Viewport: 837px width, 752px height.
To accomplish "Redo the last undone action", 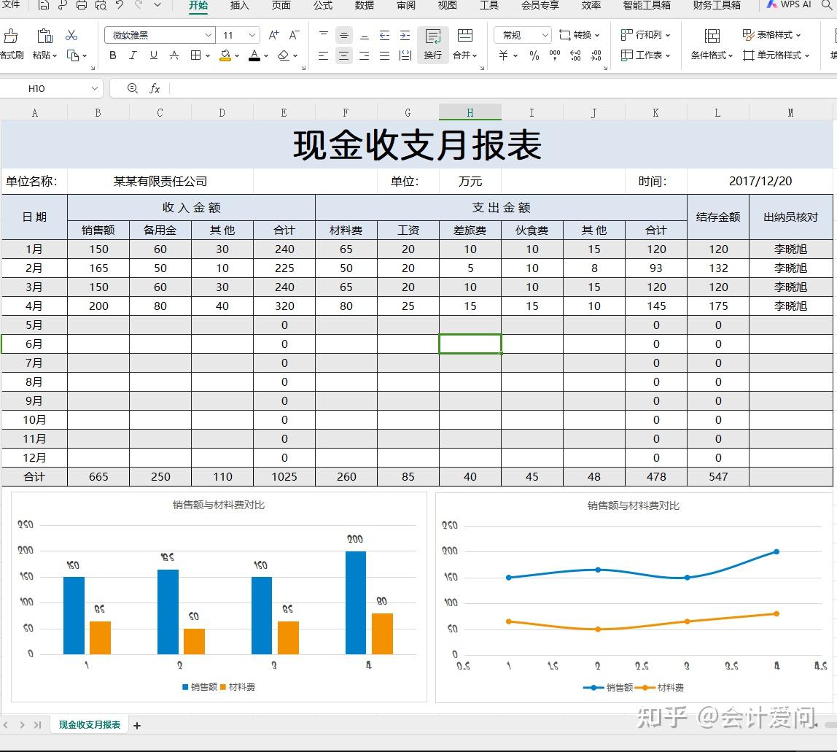I will (x=139, y=5).
